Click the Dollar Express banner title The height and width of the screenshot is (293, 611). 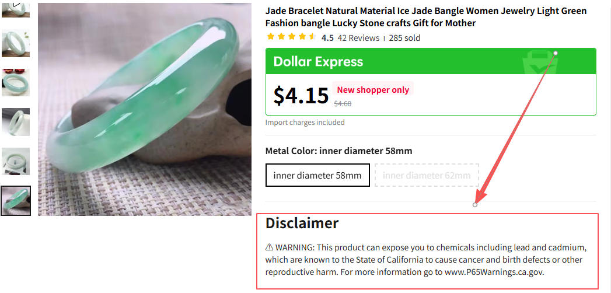[x=318, y=62]
